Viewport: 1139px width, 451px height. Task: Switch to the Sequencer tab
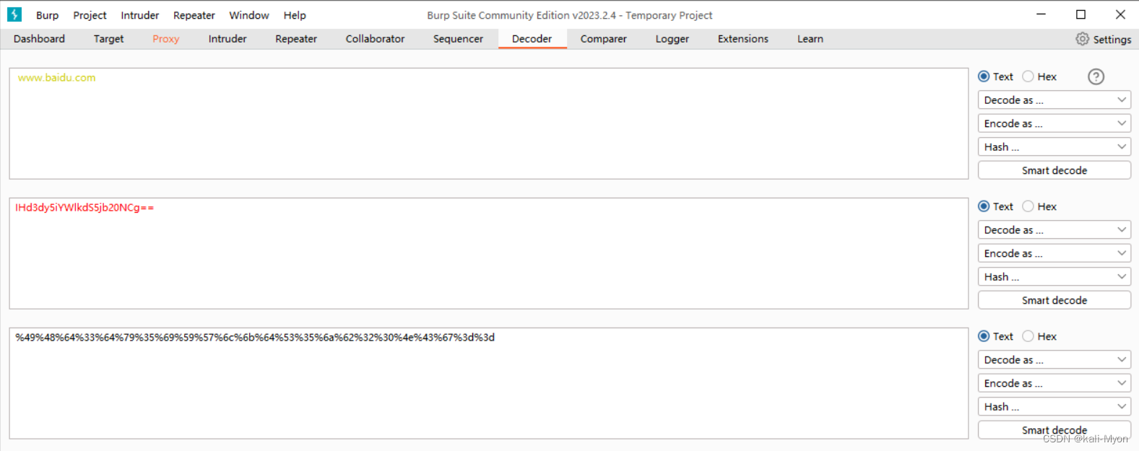coord(458,39)
